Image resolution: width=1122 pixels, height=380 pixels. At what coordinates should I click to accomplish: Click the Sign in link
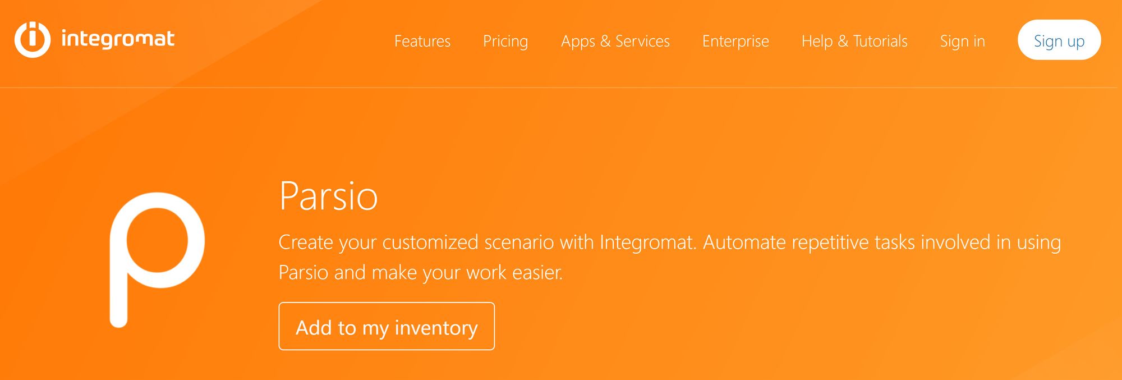point(963,41)
